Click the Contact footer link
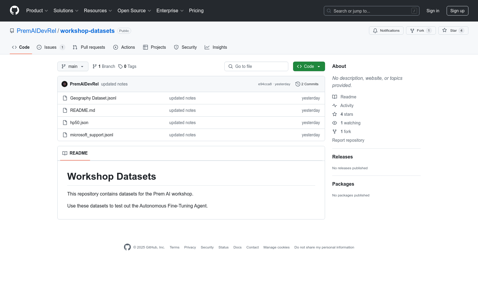Image resolution: width=478 pixels, height=299 pixels. click(x=252, y=247)
